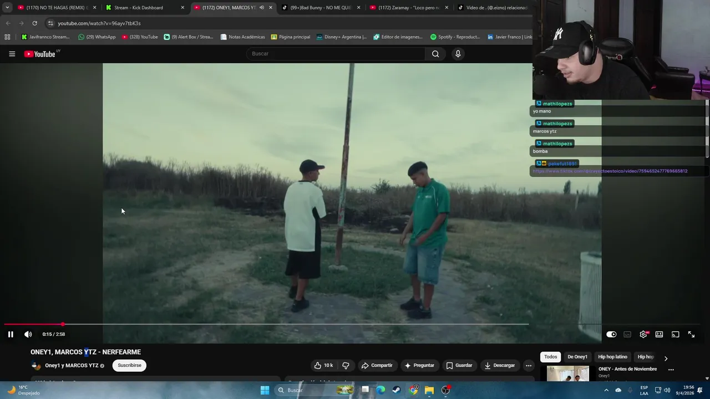Open Editor de imagenes bookmark
Image resolution: width=710 pixels, height=399 pixels.
tap(398, 37)
